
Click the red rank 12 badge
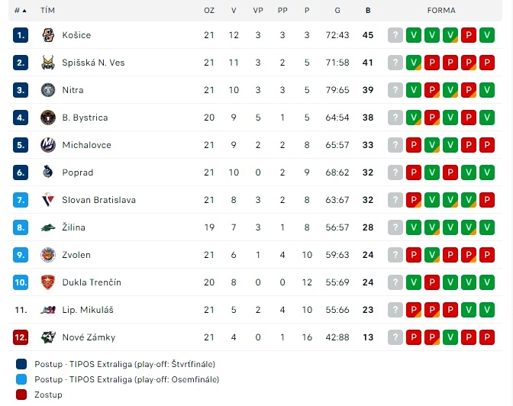click(21, 337)
